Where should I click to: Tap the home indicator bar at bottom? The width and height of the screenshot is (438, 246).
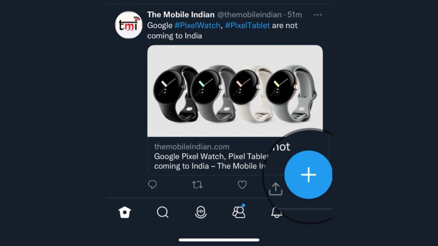219,239
